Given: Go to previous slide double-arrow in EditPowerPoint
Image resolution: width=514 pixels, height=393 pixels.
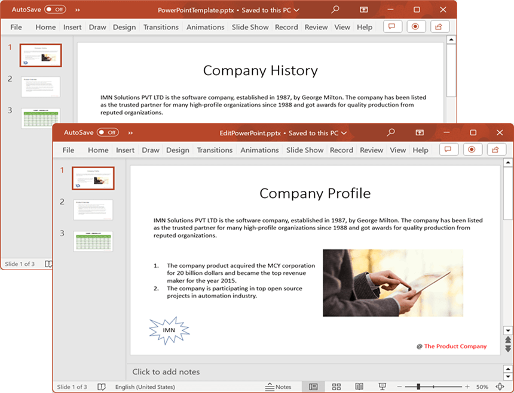Looking at the screenshot, I should click(x=508, y=340).
